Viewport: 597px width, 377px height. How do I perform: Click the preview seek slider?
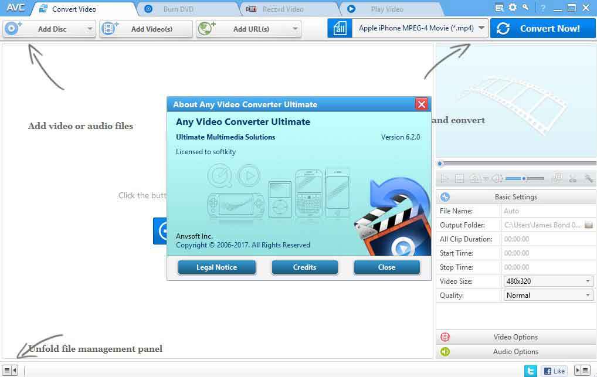[518, 164]
